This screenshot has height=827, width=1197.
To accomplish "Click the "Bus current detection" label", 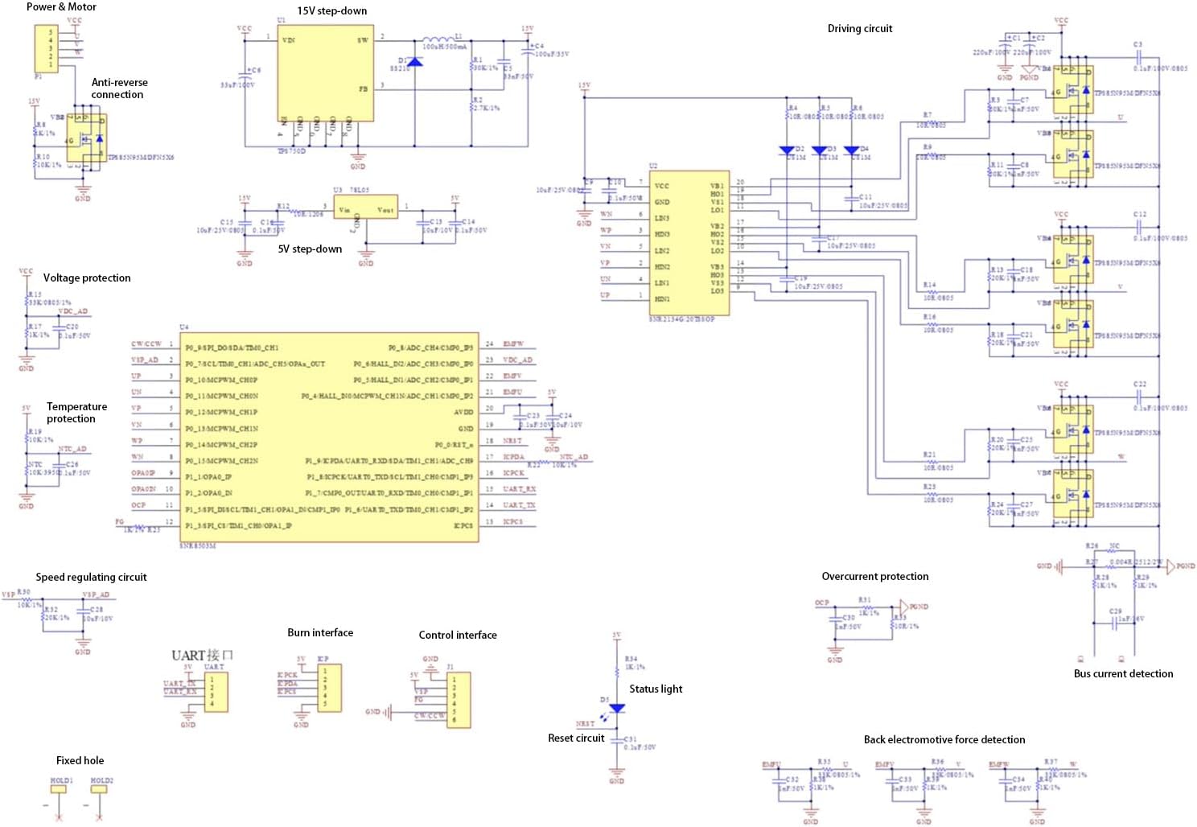I will (1122, 674).
